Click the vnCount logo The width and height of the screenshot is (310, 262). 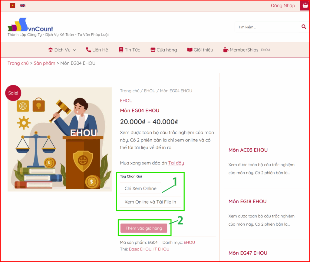[30, 25]
